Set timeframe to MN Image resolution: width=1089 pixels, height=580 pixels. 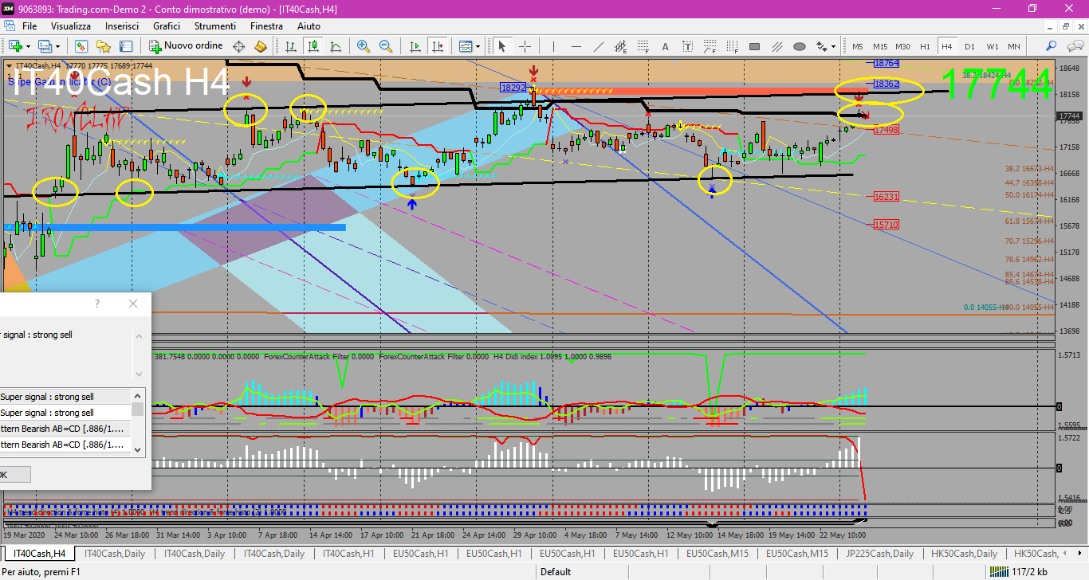tap(1013, 46)
